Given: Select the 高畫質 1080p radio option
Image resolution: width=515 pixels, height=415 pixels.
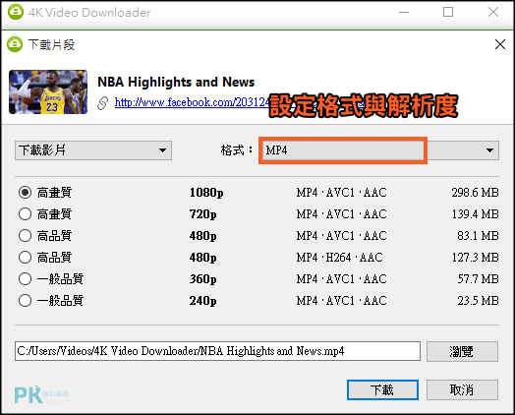Looking at the screenshot, I should coord(25,192).
